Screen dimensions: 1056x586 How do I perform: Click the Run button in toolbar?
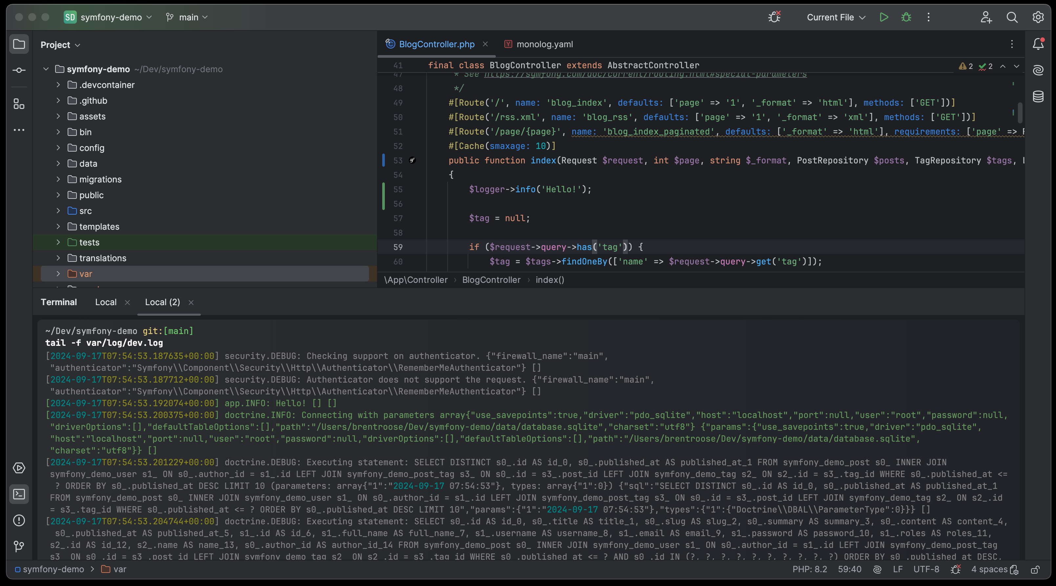[x=884, y=17]
